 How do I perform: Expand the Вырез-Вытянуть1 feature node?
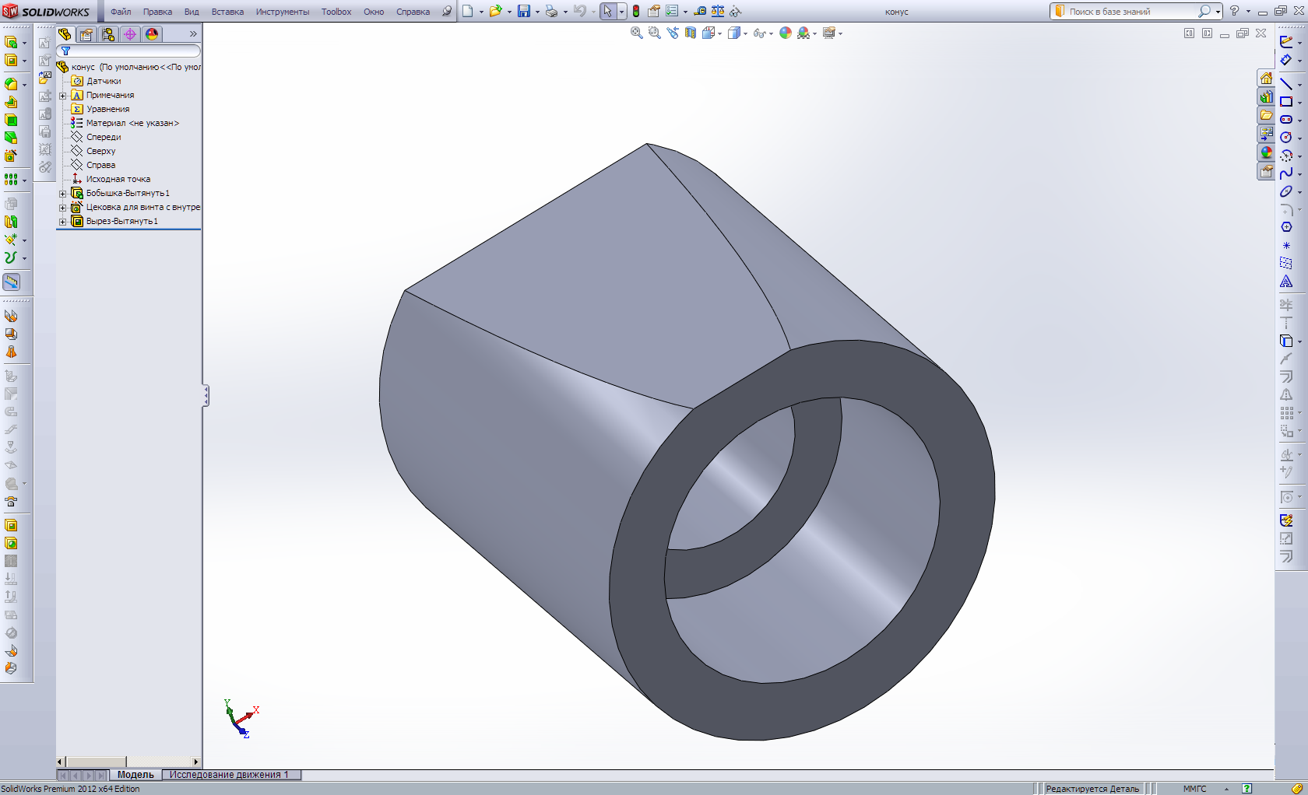[63, 222]
